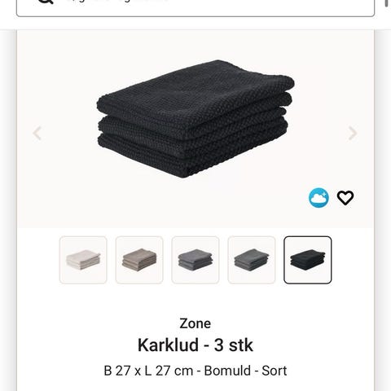Open the Zone brand link
This screenshot has height=391, width=391.
coord(195,323)
